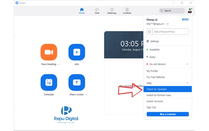Select Do not disturb status
The image size is (209, 131).
[x=167, y=64]
